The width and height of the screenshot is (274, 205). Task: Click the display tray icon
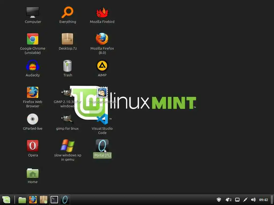click(x=237, y=200)
